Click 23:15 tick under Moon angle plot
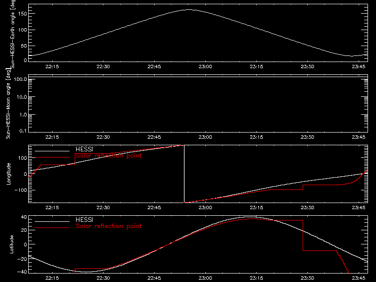376x282 pixels. pyautogui.click(x=256, y=137)
